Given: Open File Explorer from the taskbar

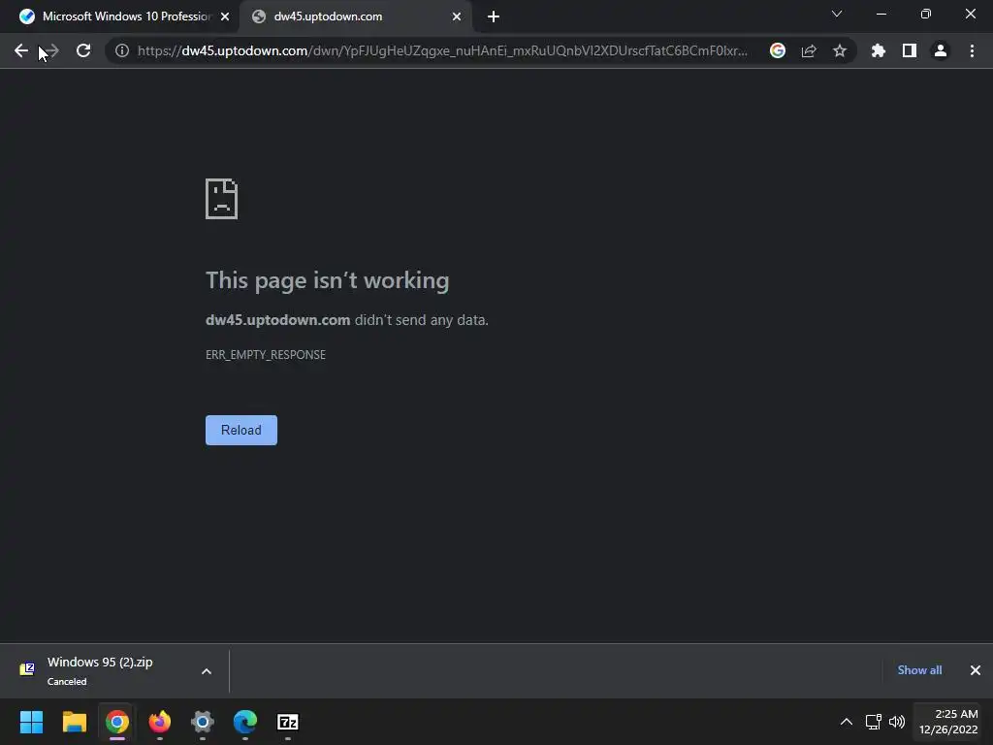Looking at the screenshot, I should 74,722.
